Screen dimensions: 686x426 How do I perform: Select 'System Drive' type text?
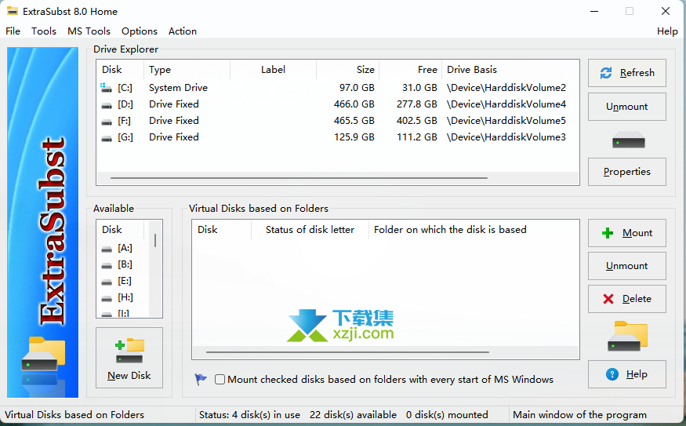[178, 88]
